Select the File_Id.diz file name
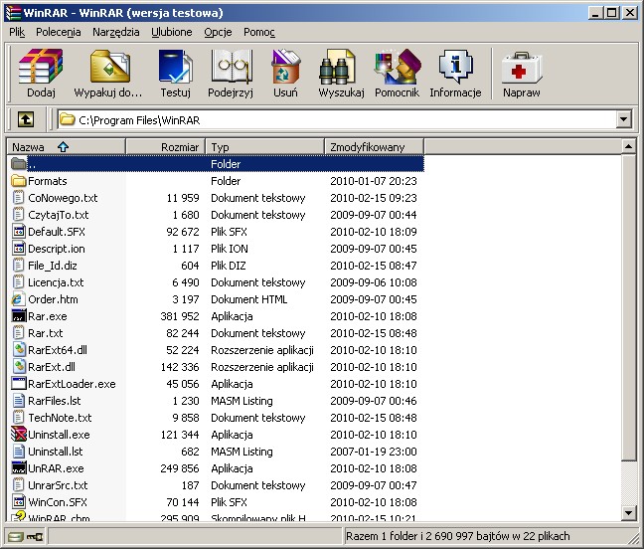 pos(52,266)
